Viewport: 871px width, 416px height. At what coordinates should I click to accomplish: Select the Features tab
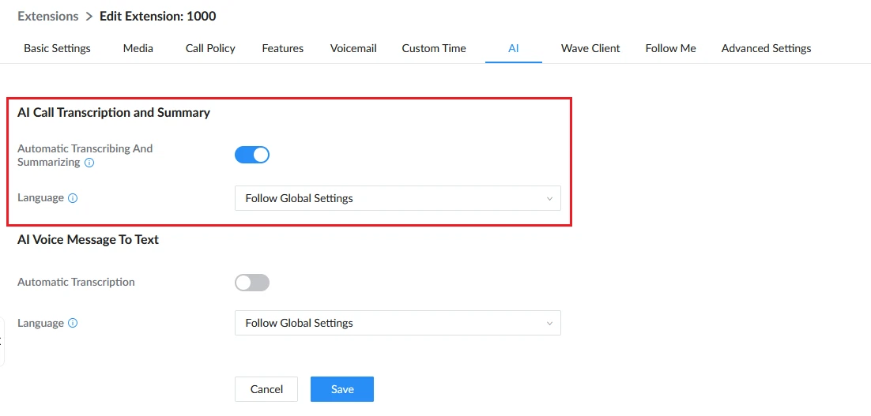(x=283, y=48)
